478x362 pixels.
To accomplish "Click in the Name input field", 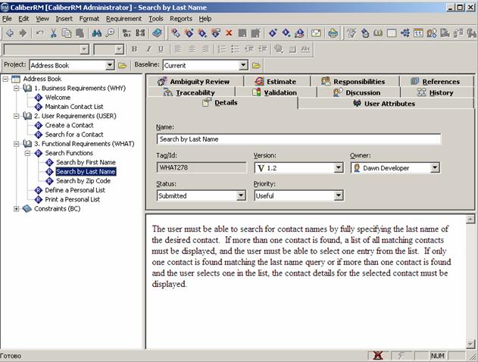I will click(298, 139).
